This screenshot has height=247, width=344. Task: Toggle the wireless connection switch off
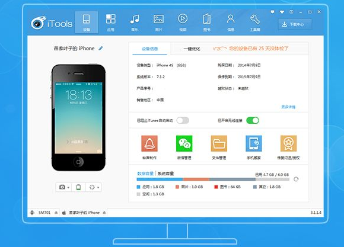point(253,120)
